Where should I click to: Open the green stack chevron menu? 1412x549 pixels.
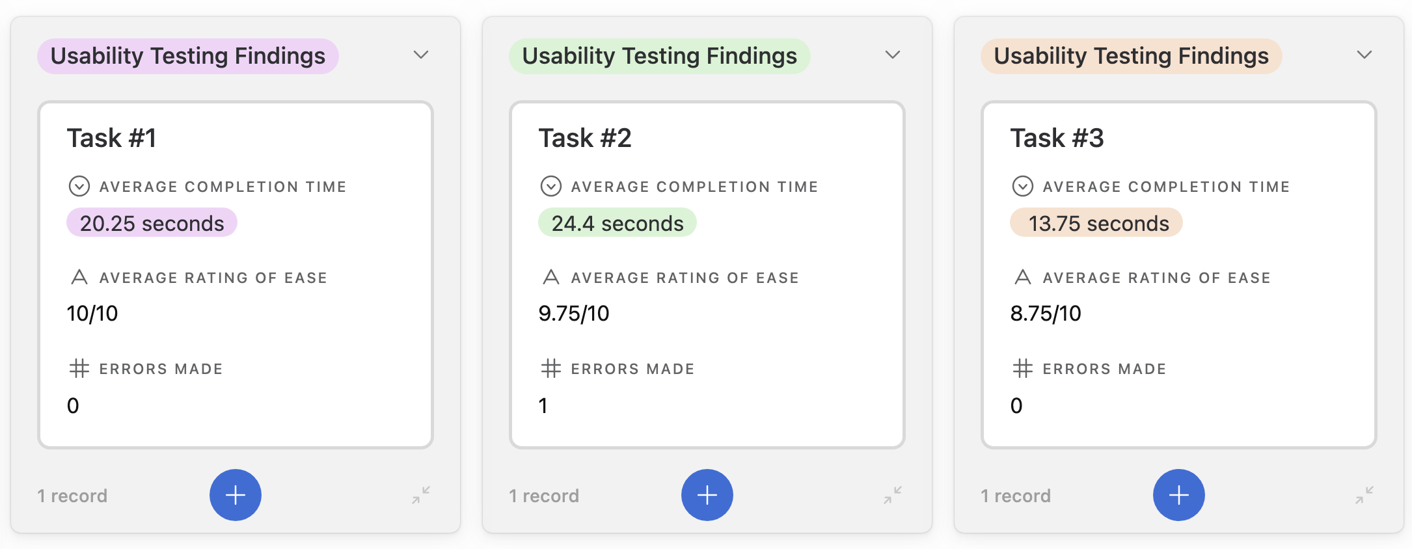[893, 55]
